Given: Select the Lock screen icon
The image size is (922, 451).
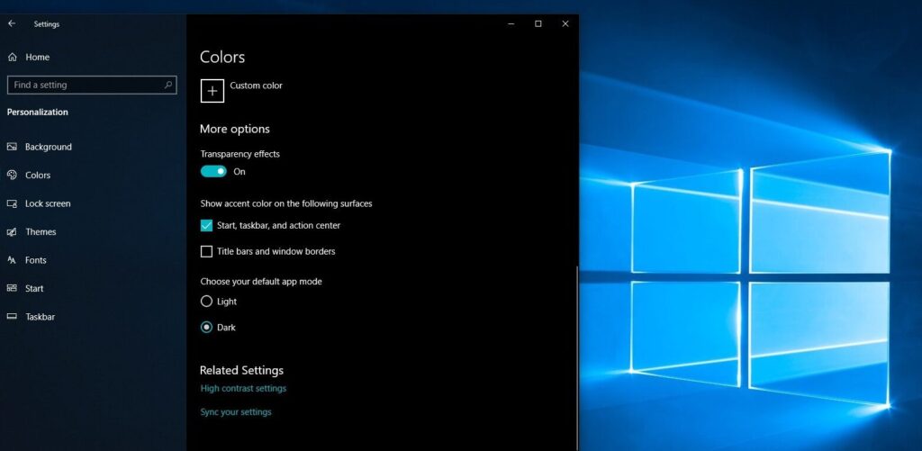Looking at the screenshot, I should (12, 203).
